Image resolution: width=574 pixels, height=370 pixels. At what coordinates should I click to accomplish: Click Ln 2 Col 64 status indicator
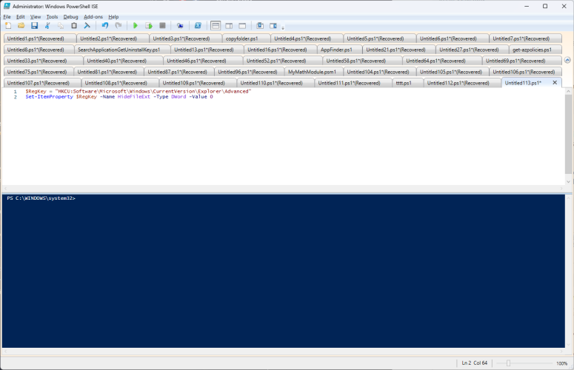click(475, 363)
